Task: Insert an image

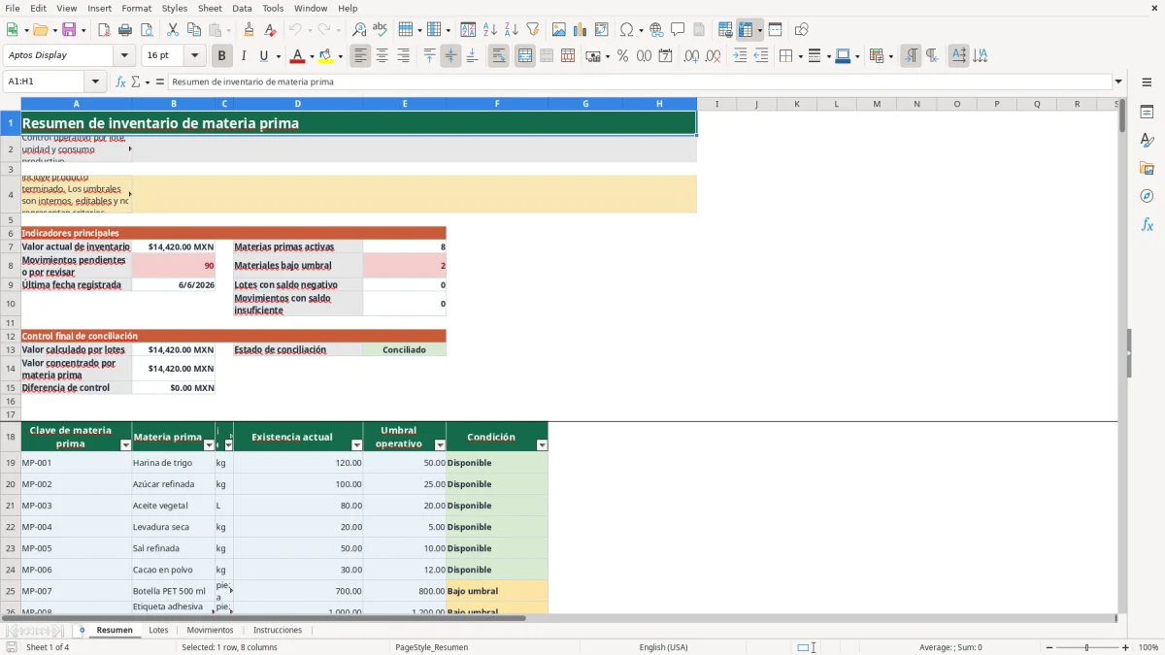Action: [559, 30]
